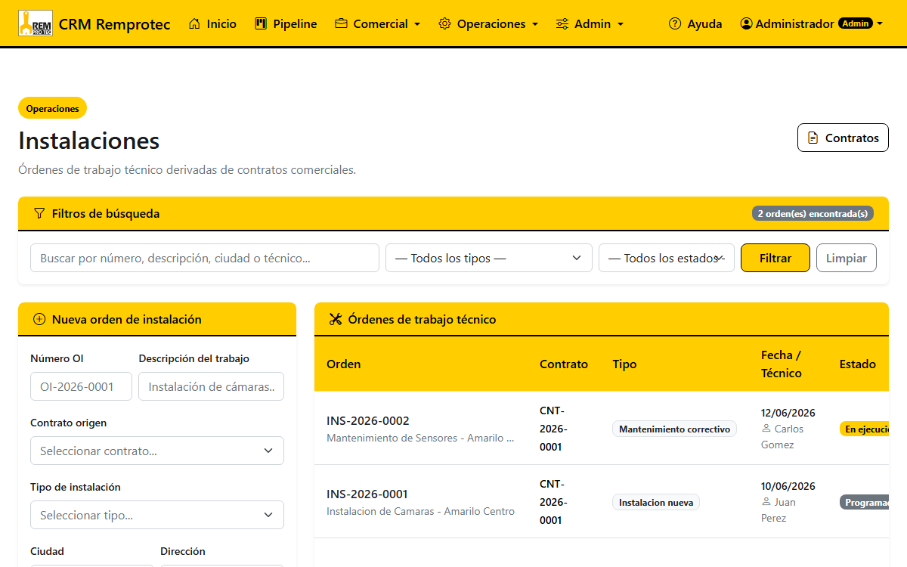This screenshot has height=567, width=907.
Task: Click the Orden column header
Action: 344,364
